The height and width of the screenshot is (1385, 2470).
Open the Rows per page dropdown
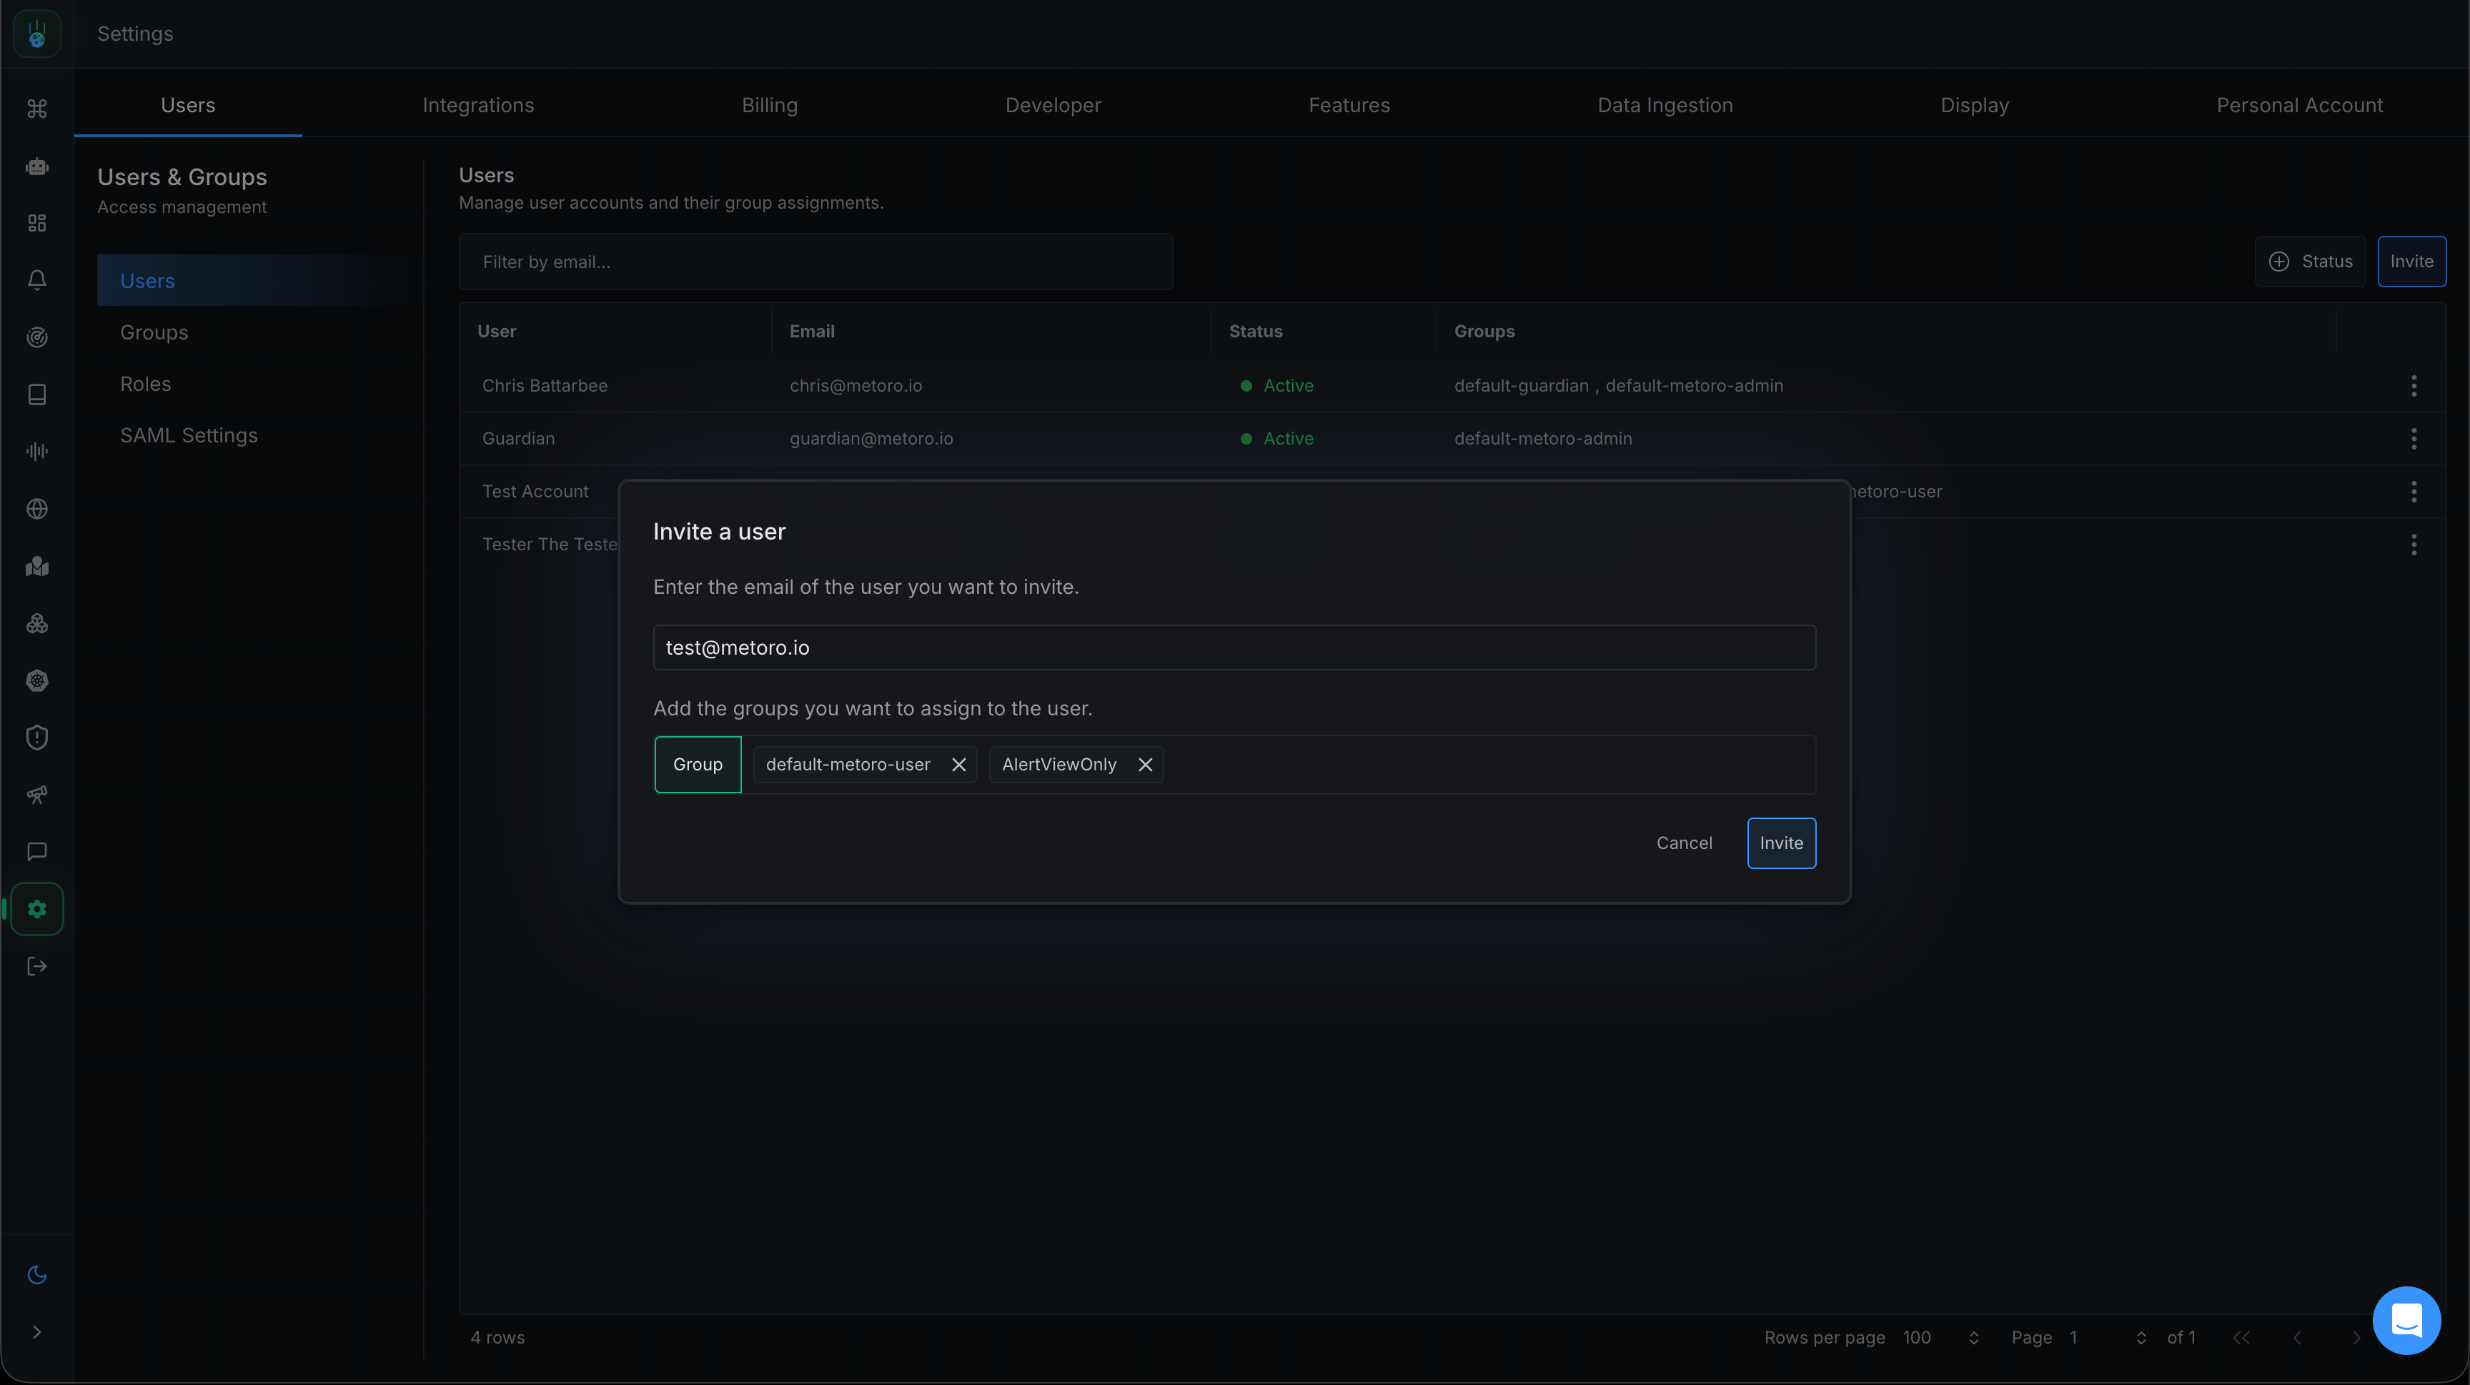tap(1940, 1337)
